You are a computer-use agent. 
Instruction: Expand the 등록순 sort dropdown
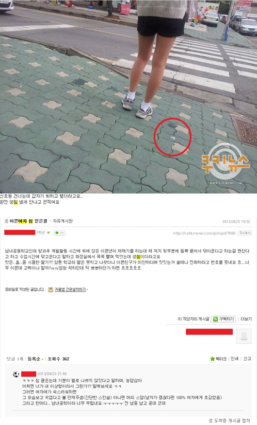(x=36, y=359)
